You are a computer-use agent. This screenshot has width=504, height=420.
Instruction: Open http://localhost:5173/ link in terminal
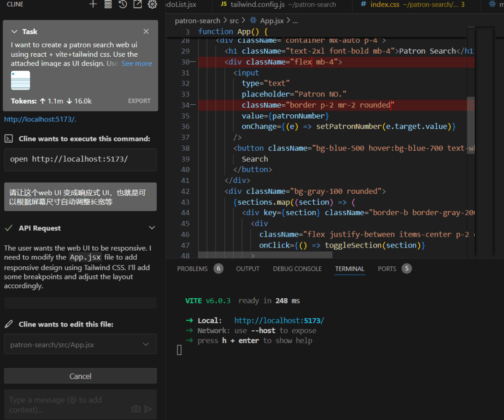(279, 320)
